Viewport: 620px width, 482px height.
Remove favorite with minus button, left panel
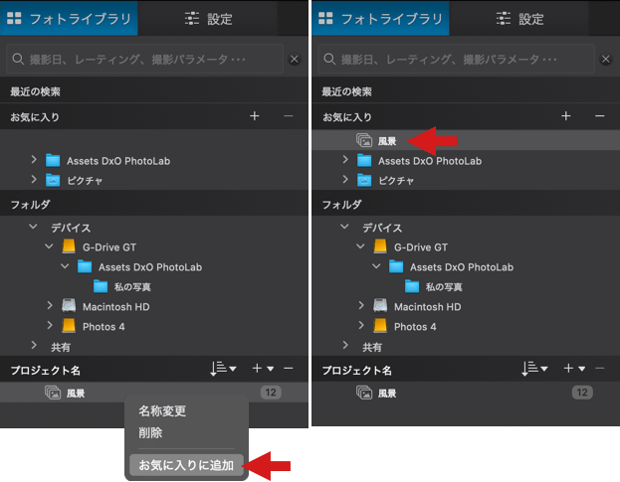[289, 116]
